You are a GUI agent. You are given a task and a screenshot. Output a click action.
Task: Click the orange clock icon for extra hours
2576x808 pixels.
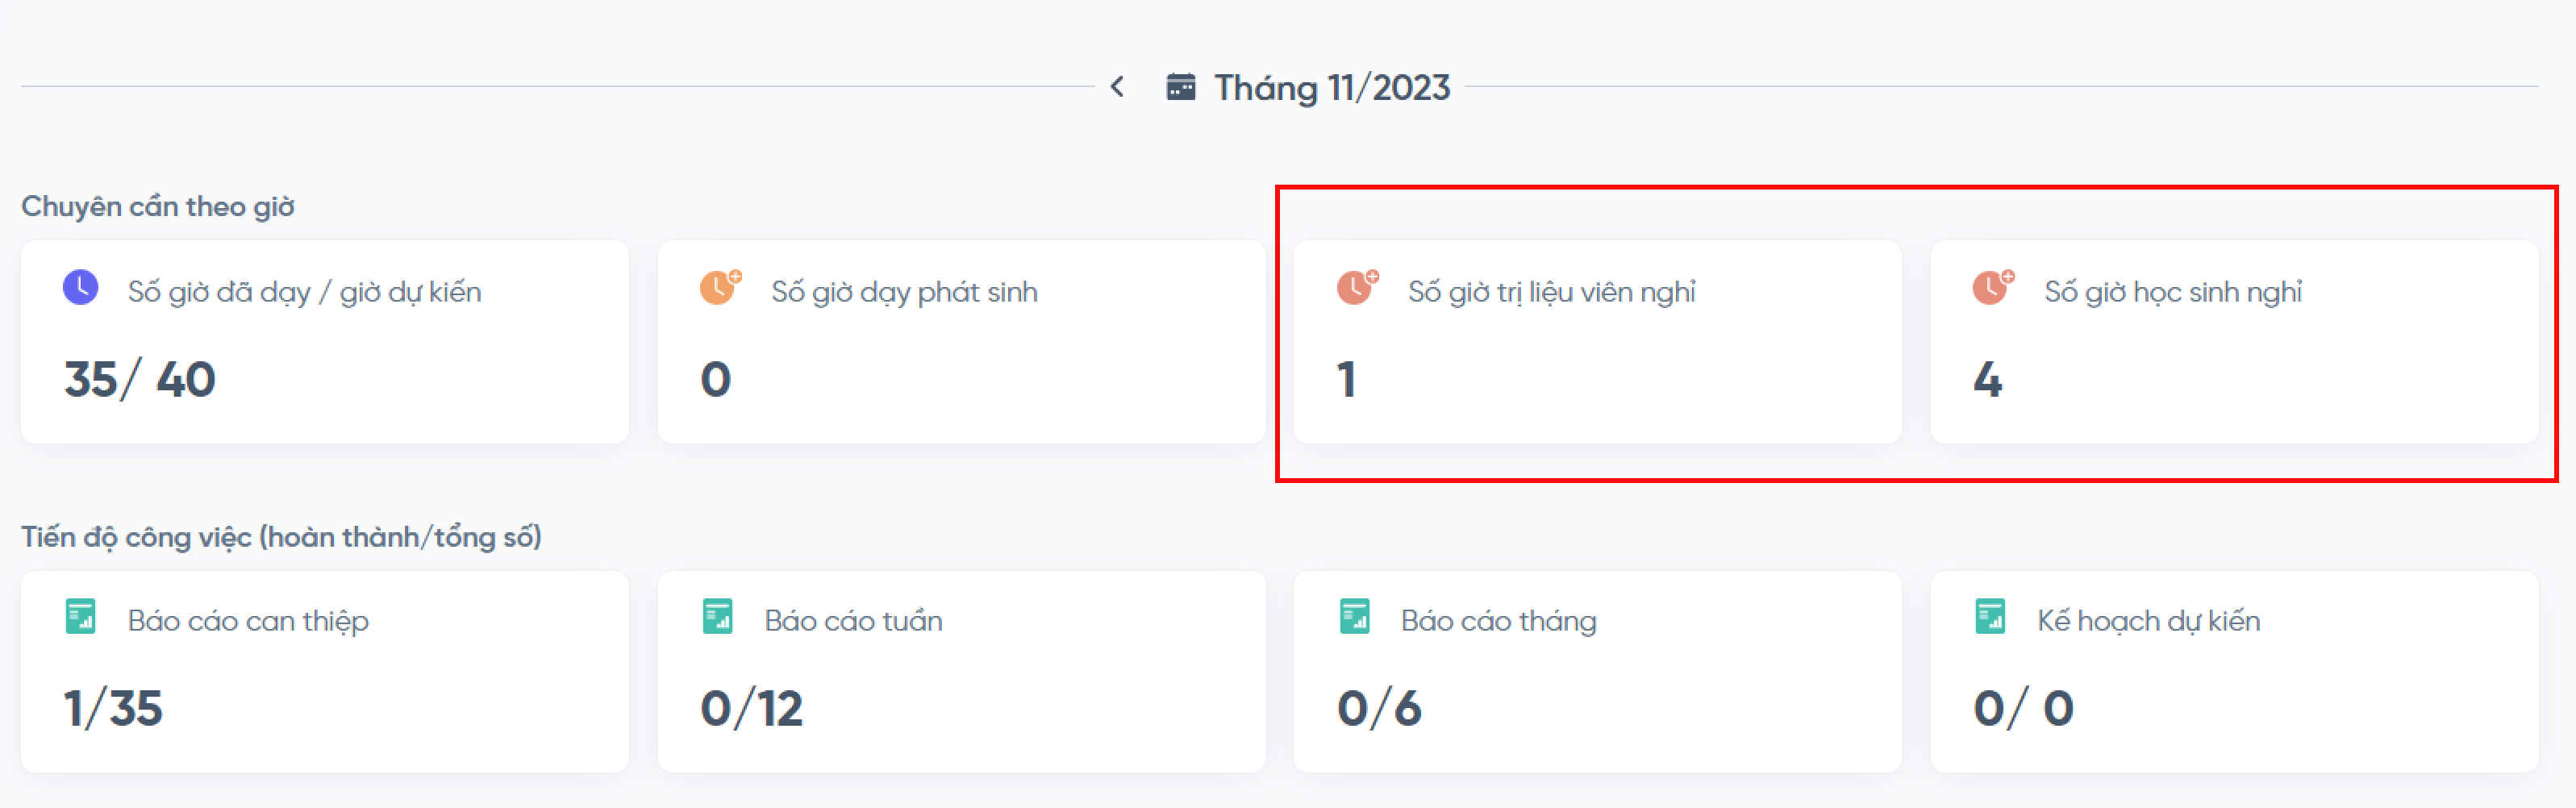(719, 288)
